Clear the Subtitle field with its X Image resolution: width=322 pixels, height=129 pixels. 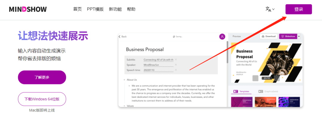click(x=176, y=60)
